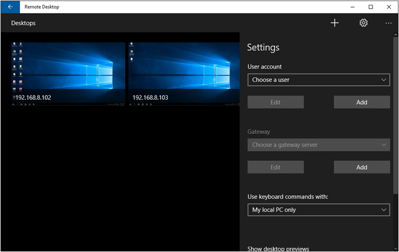Click the settings panel vertical scrollbar
The image size is (399, 252).
395,114
